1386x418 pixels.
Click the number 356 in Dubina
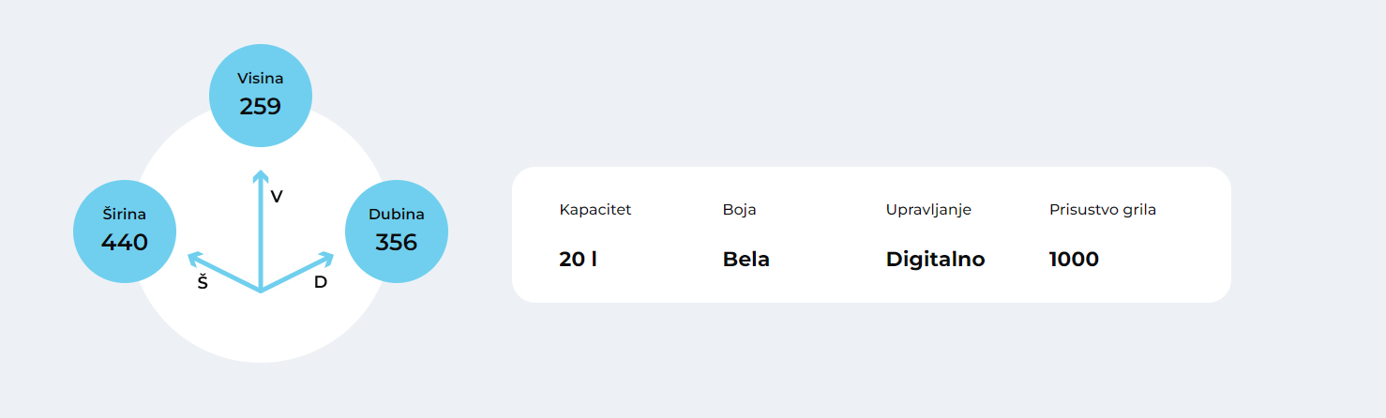click(x=397, y=243)
